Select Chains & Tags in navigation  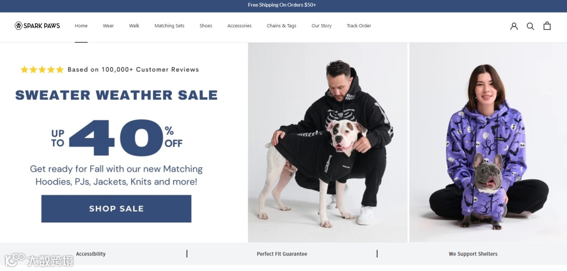(x=281, y=26)
